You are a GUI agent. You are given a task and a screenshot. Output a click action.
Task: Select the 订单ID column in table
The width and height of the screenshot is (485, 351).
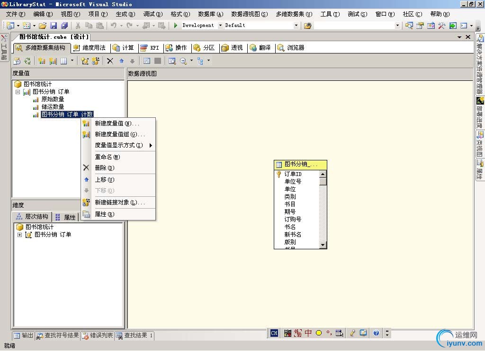(x=293, y=174)
